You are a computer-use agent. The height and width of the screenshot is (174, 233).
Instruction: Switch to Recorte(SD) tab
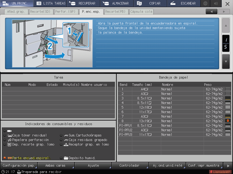coord(40,12)
